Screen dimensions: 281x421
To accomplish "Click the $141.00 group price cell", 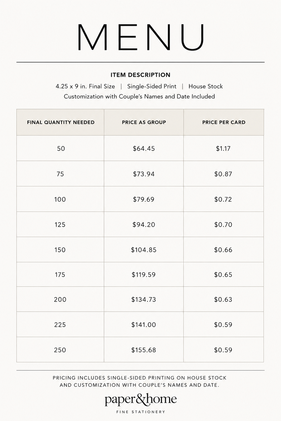I will click(x=144, y=325).
